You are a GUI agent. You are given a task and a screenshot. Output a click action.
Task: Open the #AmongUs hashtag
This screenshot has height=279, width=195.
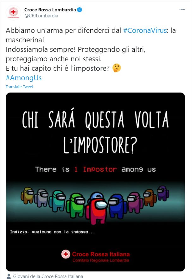pos(24,78)
